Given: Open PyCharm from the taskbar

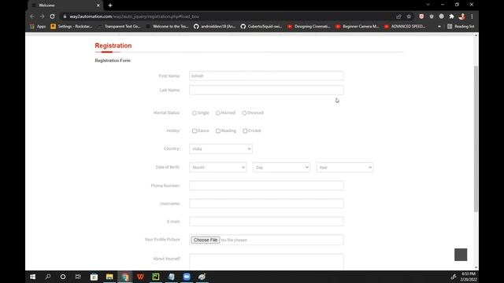Looking at the screenshot, I should [156, 277].
